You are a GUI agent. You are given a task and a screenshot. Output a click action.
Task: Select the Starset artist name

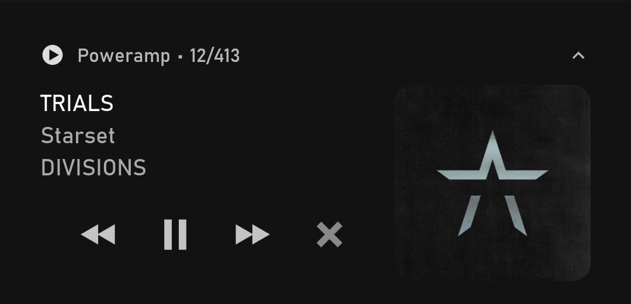click(x=78, y=136)
